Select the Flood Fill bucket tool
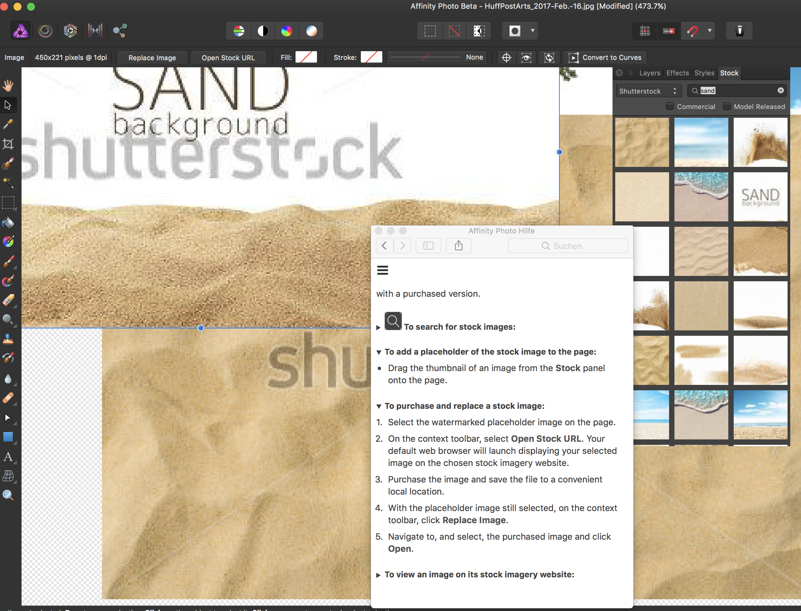This screenshot has width=801, height=611. (8, 222)
